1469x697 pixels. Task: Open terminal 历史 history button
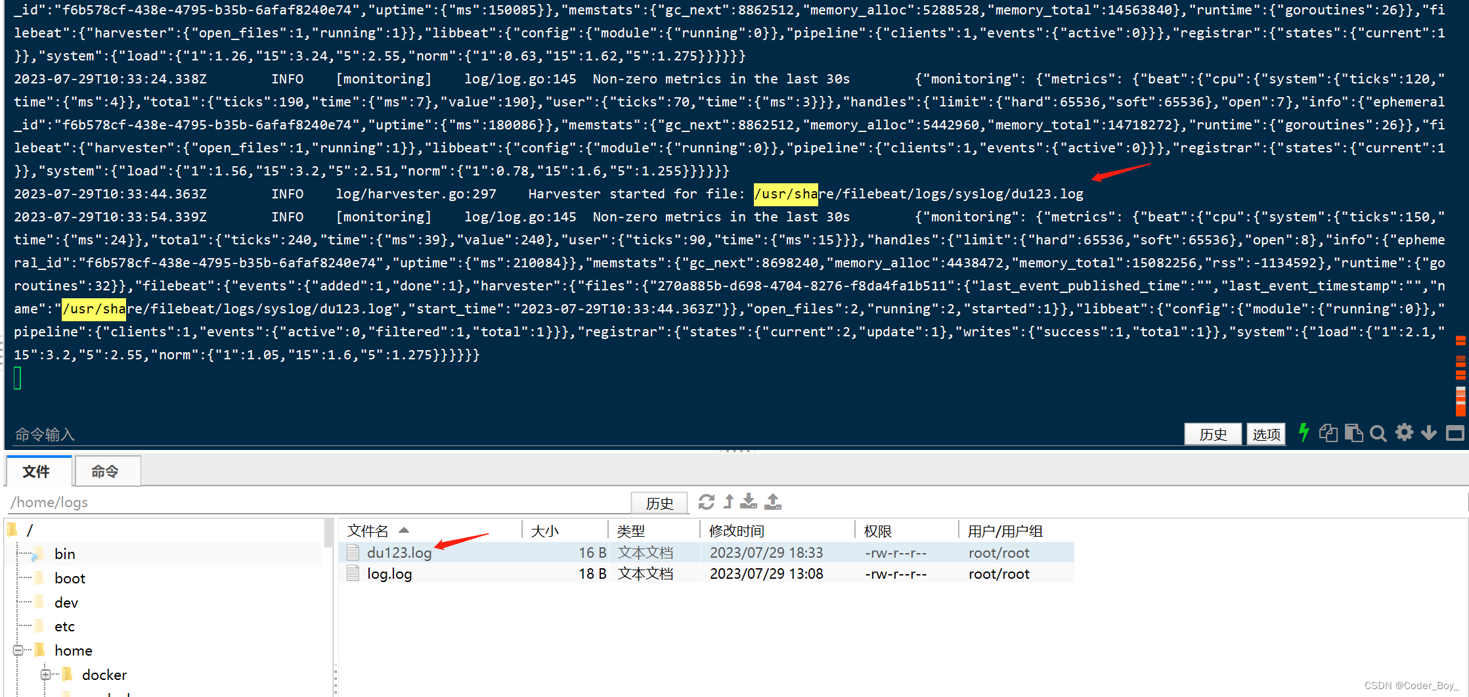(x=1213, y=434)
